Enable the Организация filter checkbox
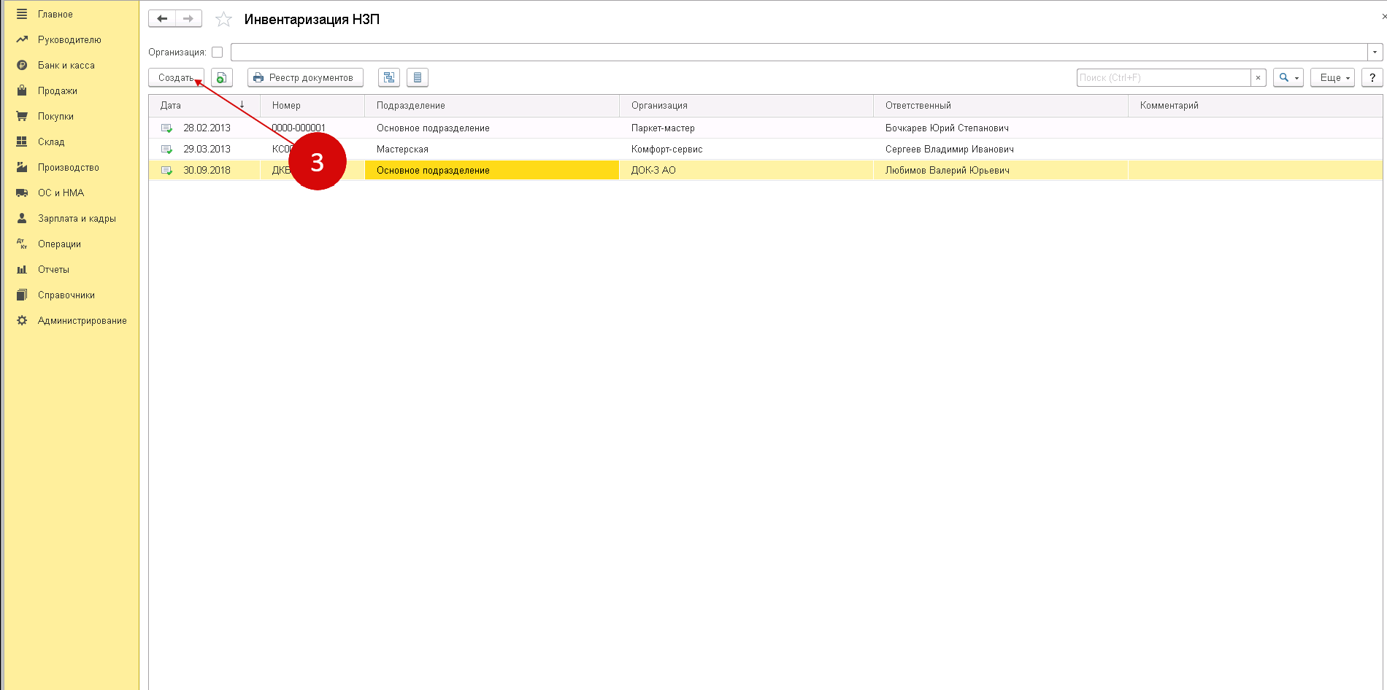Image resolution: width=1387 pixels, height=690 pixels. [217, 53]
